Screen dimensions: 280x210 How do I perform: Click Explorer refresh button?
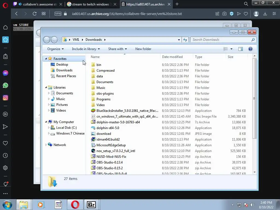click(185, 40)
